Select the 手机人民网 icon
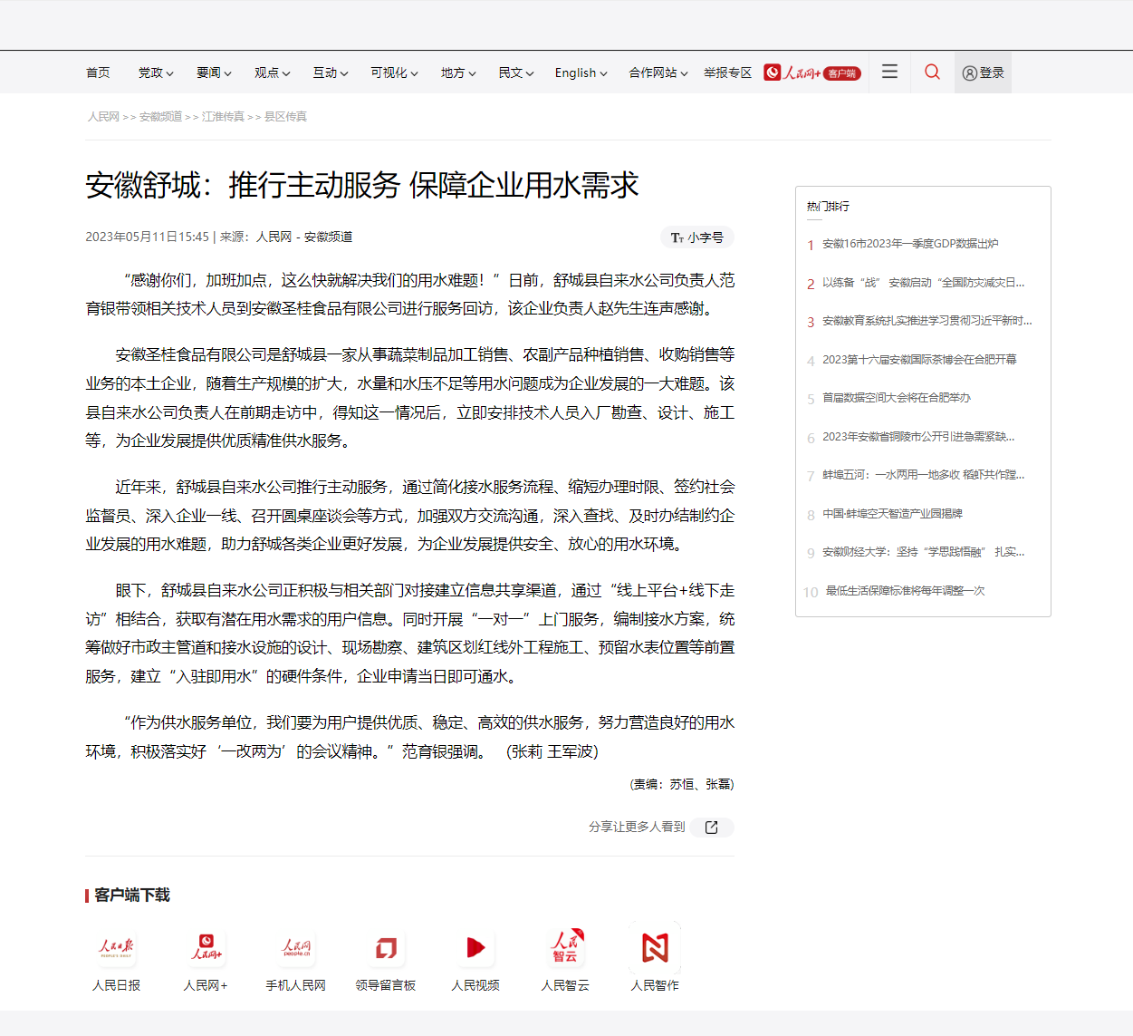Screen dimensions: 1133x1036 pos(296,948)
